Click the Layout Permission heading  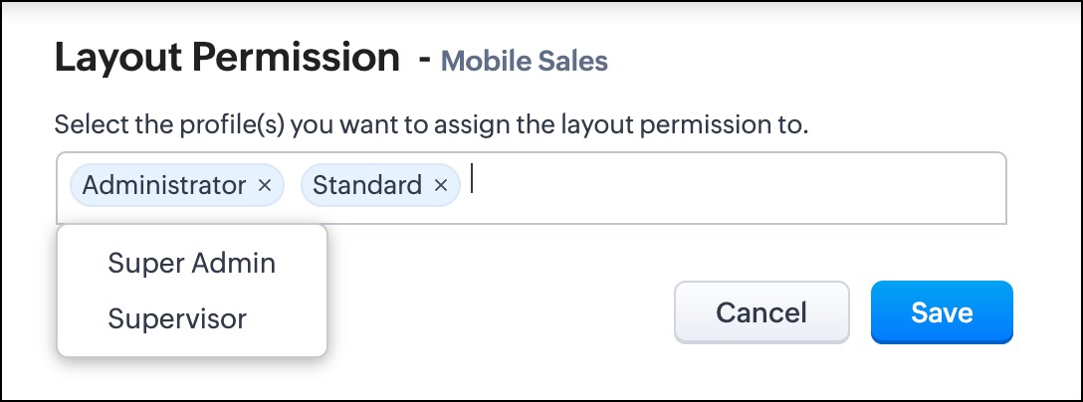[x=227, y=59]
